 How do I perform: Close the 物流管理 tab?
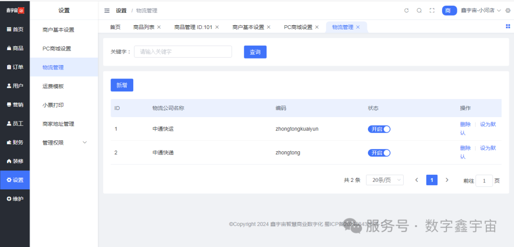click(358, 27)
